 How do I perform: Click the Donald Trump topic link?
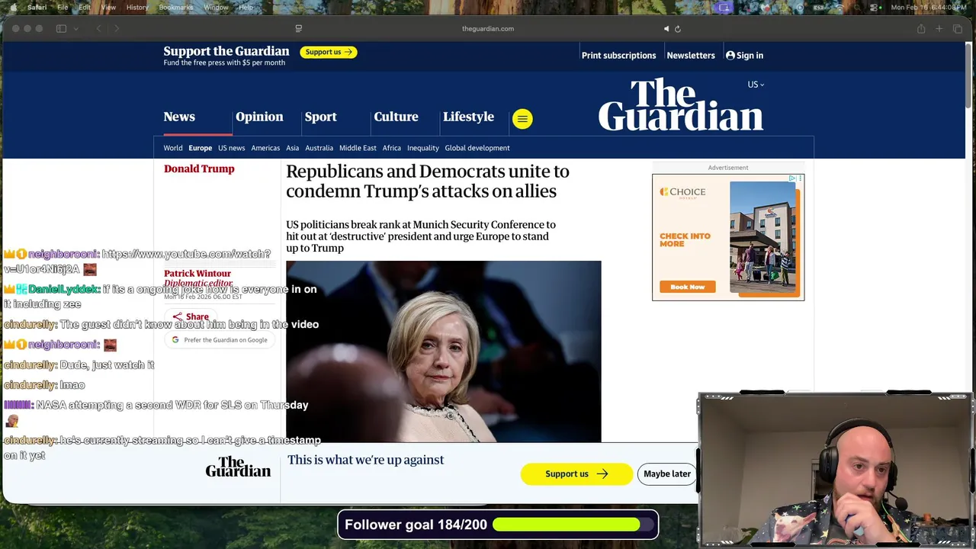[x=199, y=169]
